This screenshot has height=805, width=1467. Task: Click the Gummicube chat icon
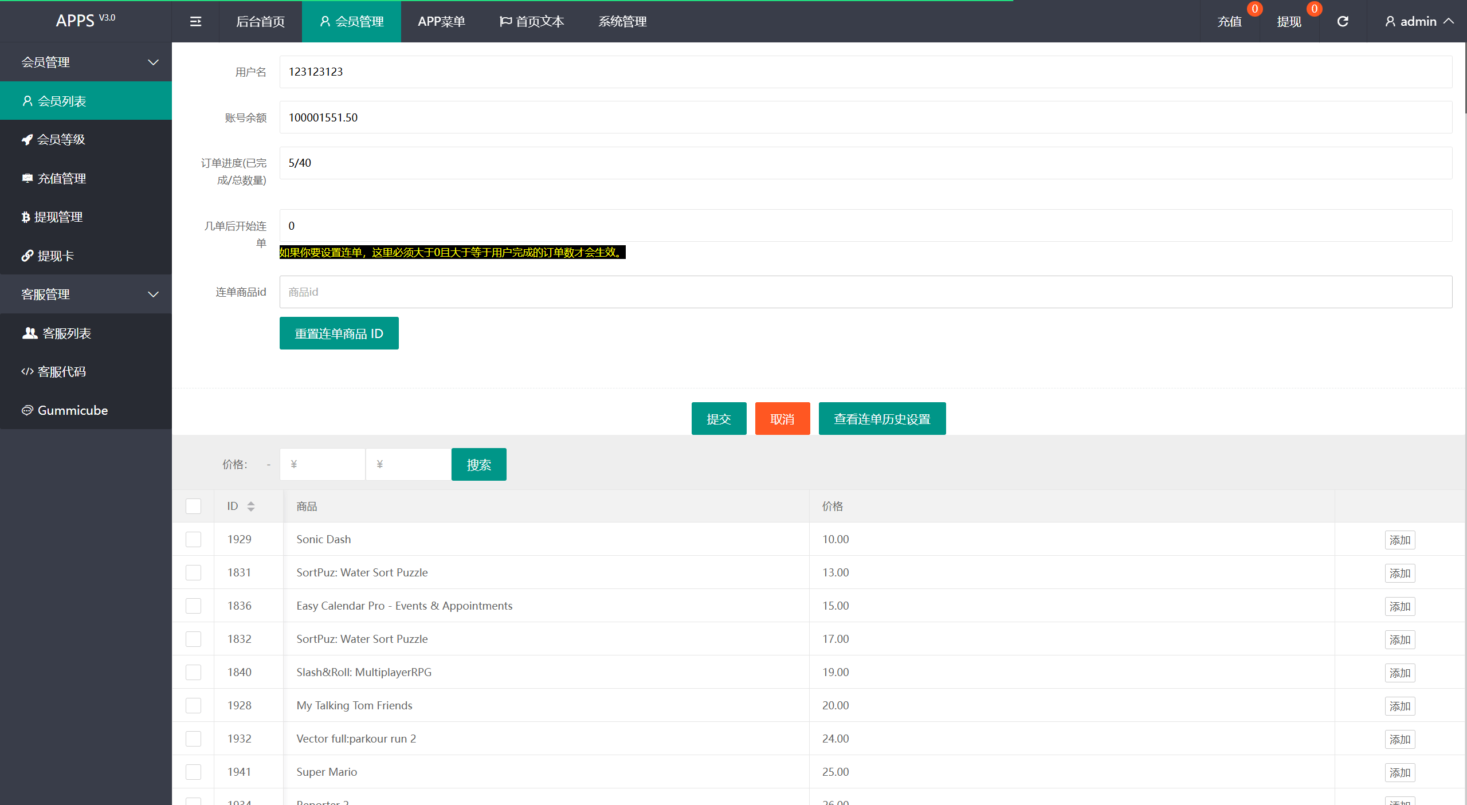point(27,410)
